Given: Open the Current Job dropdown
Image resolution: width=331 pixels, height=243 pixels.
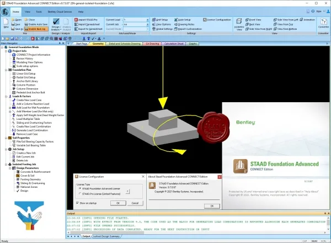Looking at the screenshot, I should (x=147, y=24).
